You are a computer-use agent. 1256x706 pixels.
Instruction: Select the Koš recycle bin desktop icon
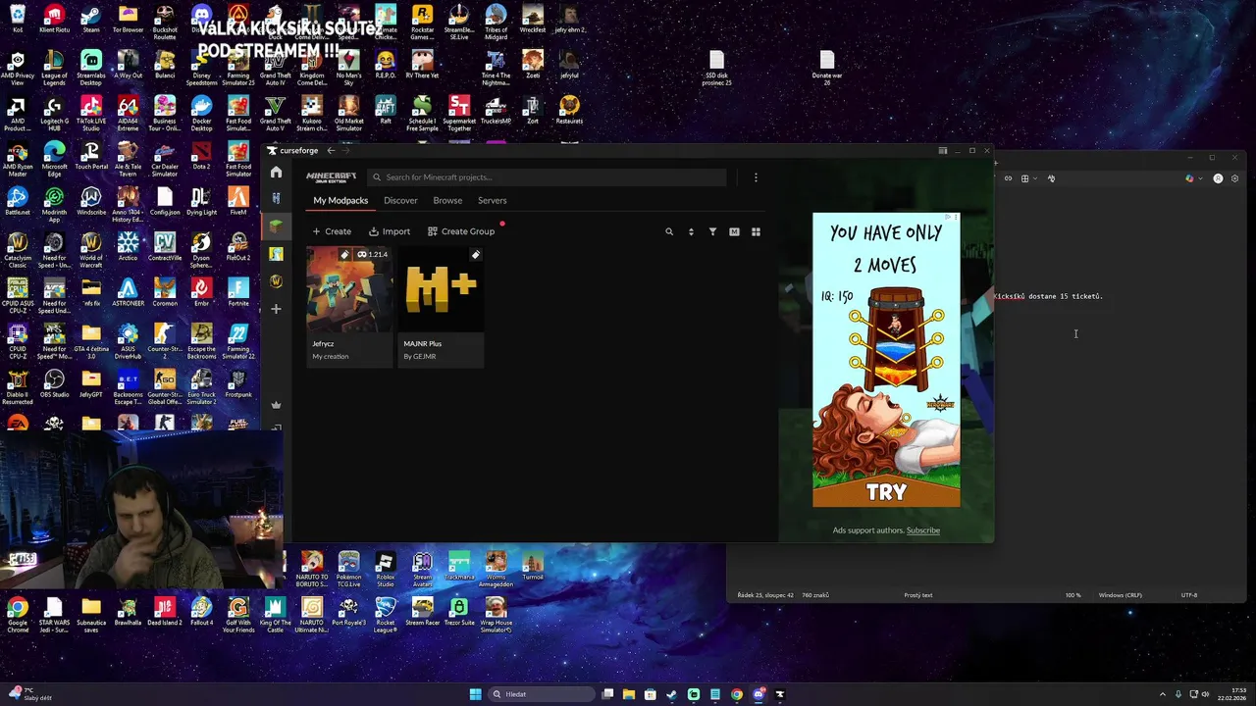[x=18, y=19]
